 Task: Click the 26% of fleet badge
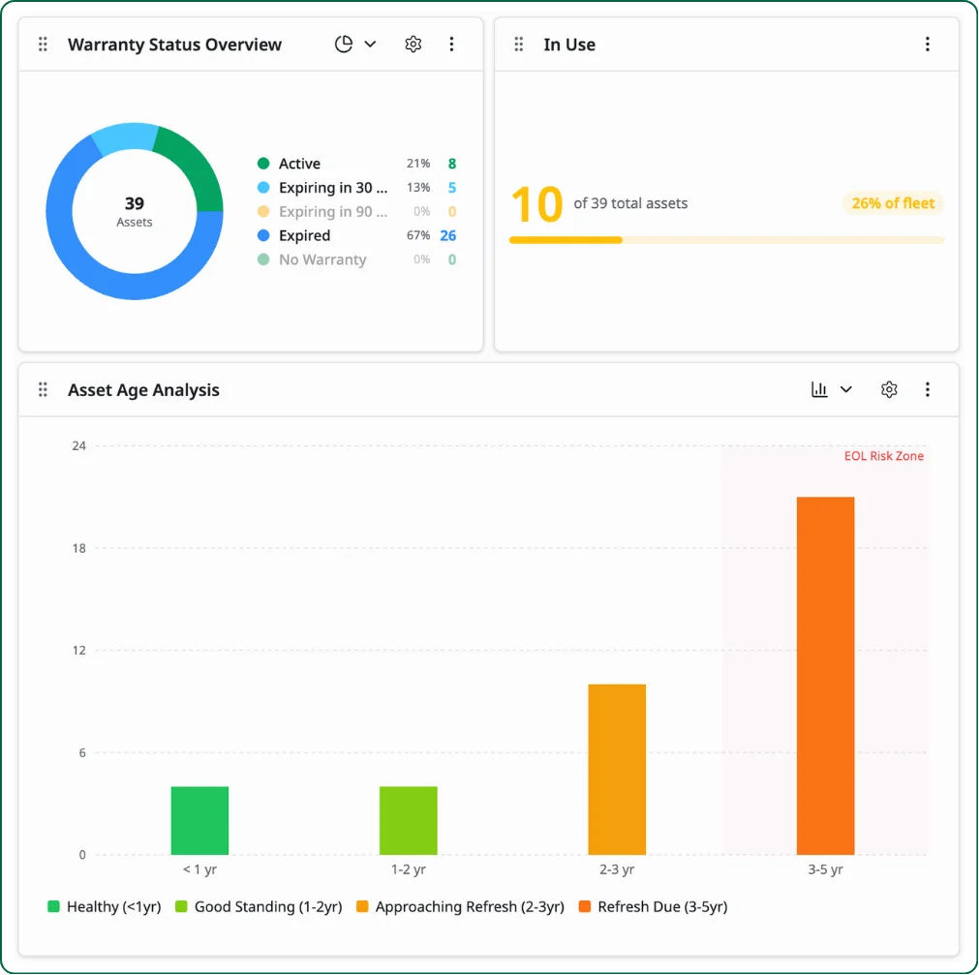click(x=893, y=203)
